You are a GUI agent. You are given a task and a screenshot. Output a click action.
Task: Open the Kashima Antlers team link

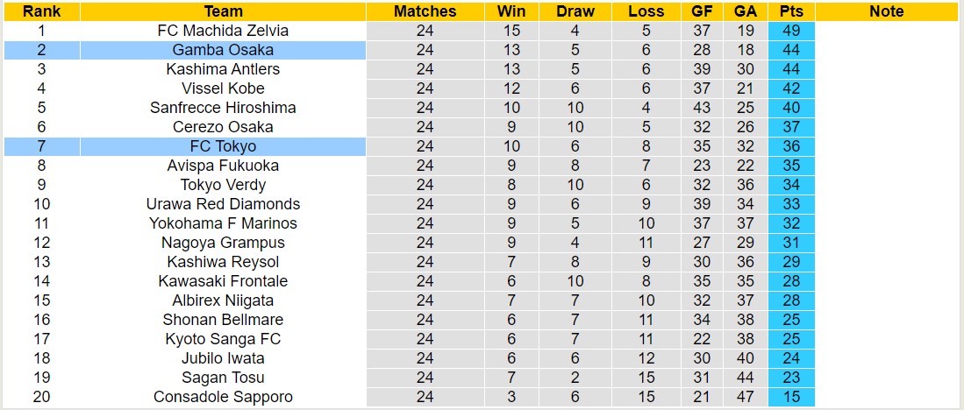tap(223, 69)
